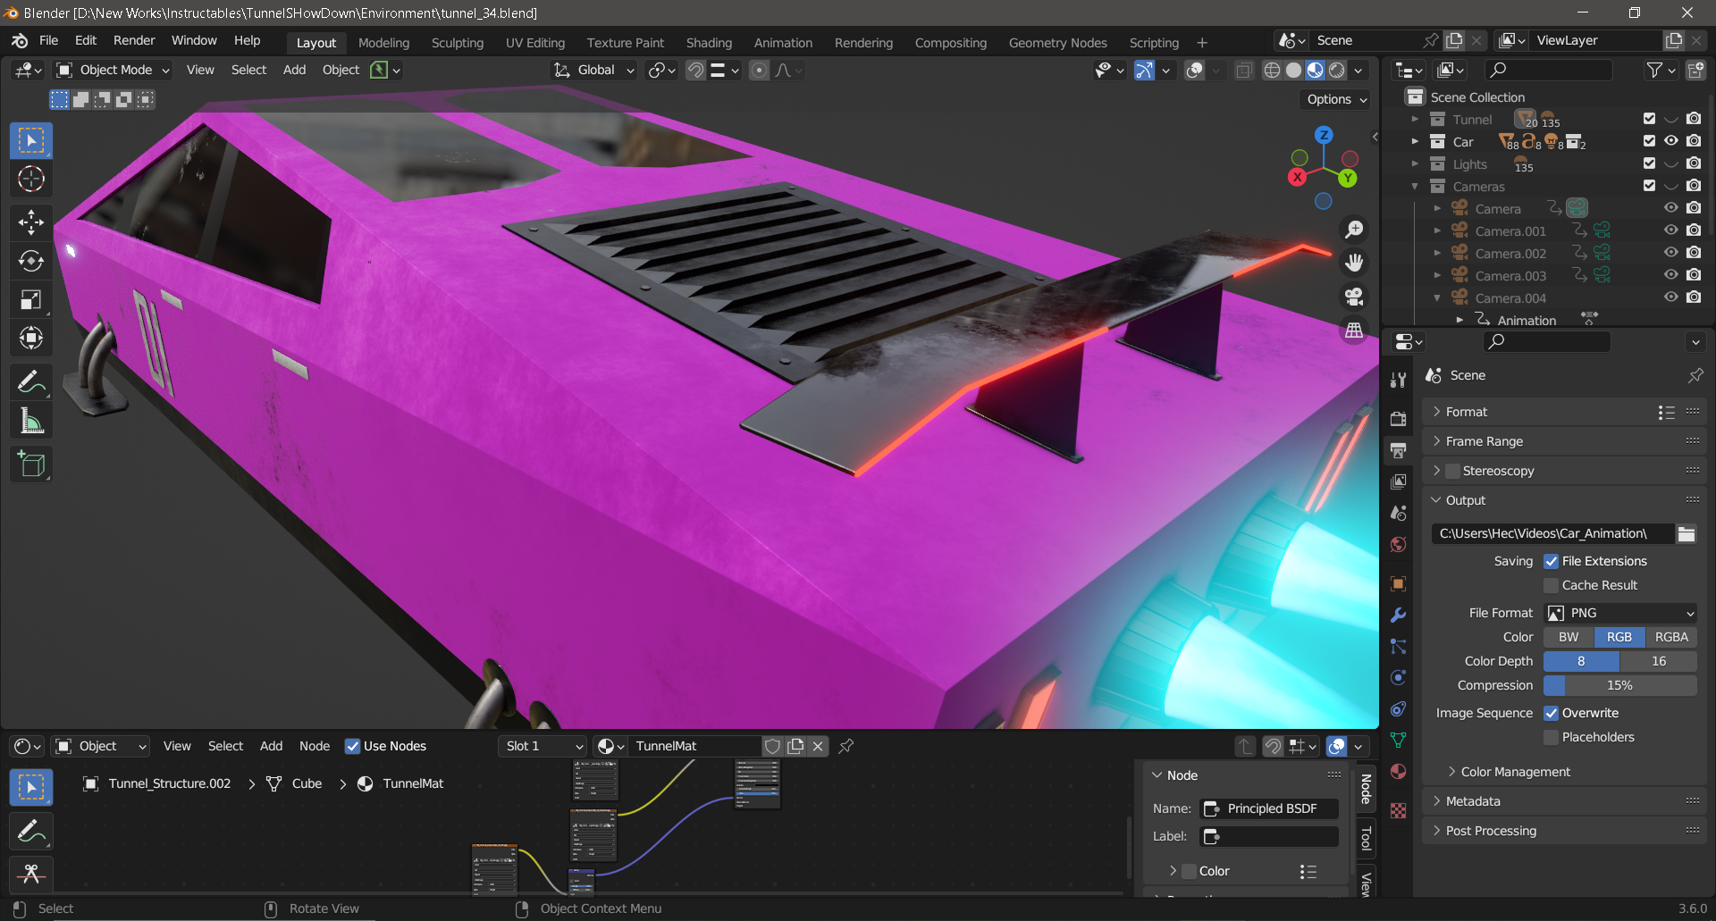Viewport: 1716px width, 921px height.
Task: Click the output path field Car_Animation
Action: (x=1553, y=533)
